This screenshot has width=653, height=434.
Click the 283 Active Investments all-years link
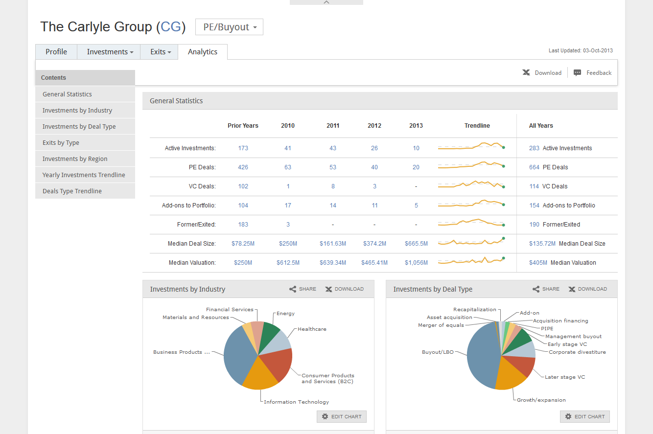(x=534, y=148)
